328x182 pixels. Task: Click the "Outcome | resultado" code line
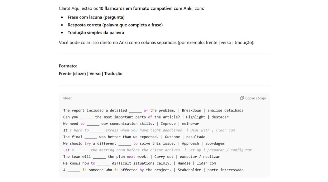[x=134, y=137]
